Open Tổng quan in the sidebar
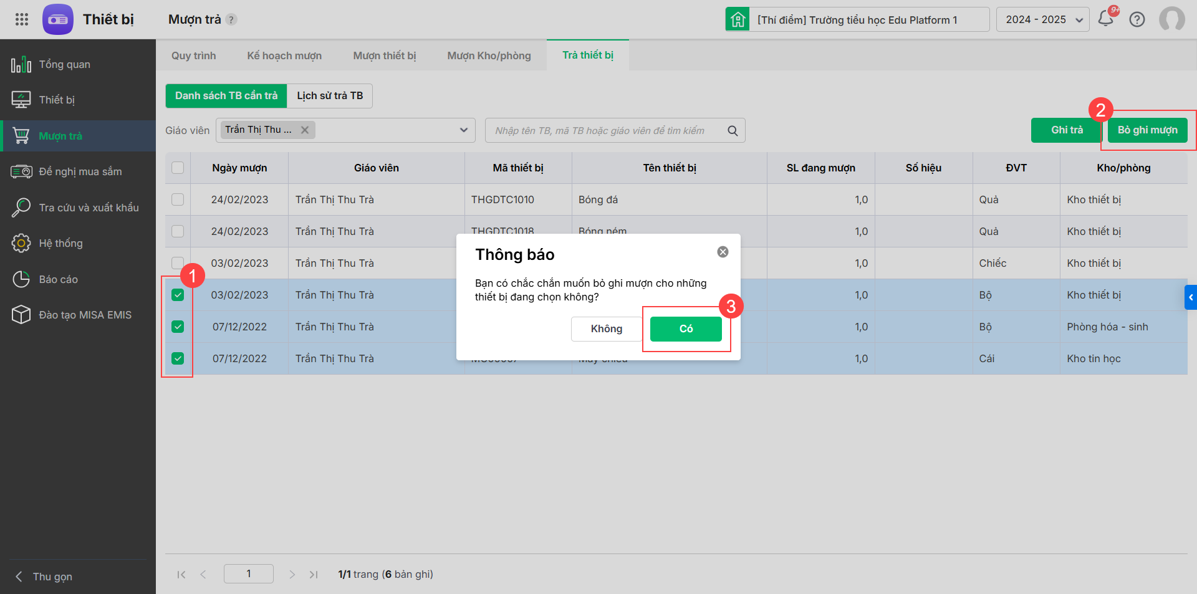This screenshot has width=1197, height=594. click(64, 64)
